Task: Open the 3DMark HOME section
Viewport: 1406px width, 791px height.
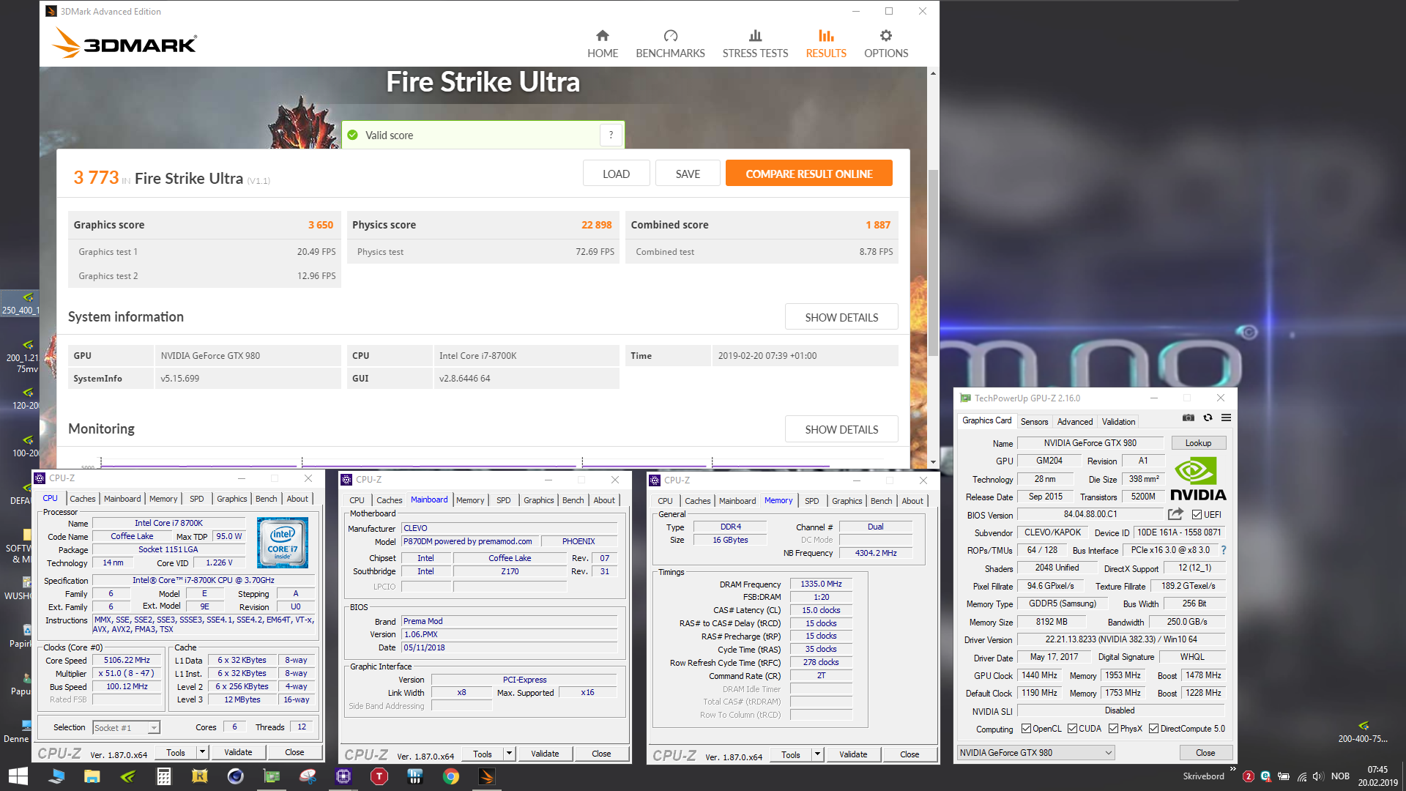Action: (602, 44)
